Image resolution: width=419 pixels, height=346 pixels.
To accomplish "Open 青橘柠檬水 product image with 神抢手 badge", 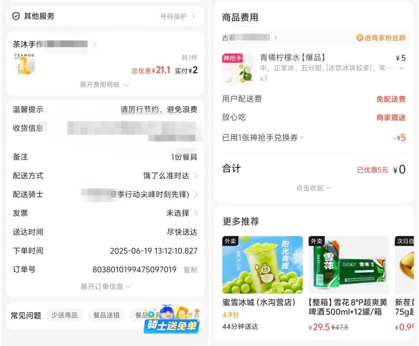I will click(238, 69).
